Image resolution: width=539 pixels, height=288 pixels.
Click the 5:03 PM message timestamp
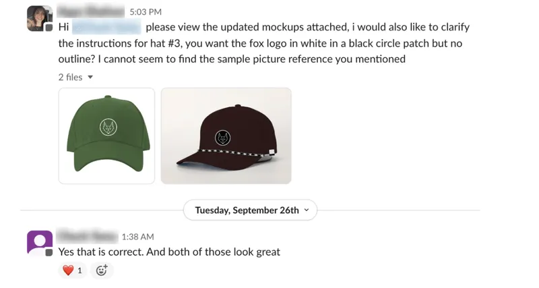pos(146,12)
